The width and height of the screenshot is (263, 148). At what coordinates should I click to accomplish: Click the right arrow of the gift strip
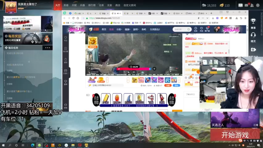point(179,80)
